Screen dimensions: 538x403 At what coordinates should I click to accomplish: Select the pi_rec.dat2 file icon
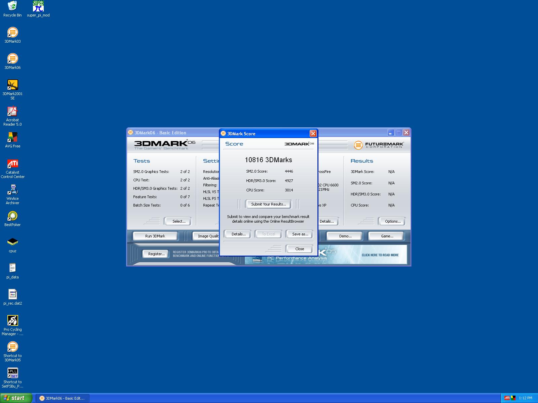tap(12, 297)
